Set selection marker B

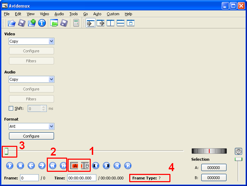point(85,166)
